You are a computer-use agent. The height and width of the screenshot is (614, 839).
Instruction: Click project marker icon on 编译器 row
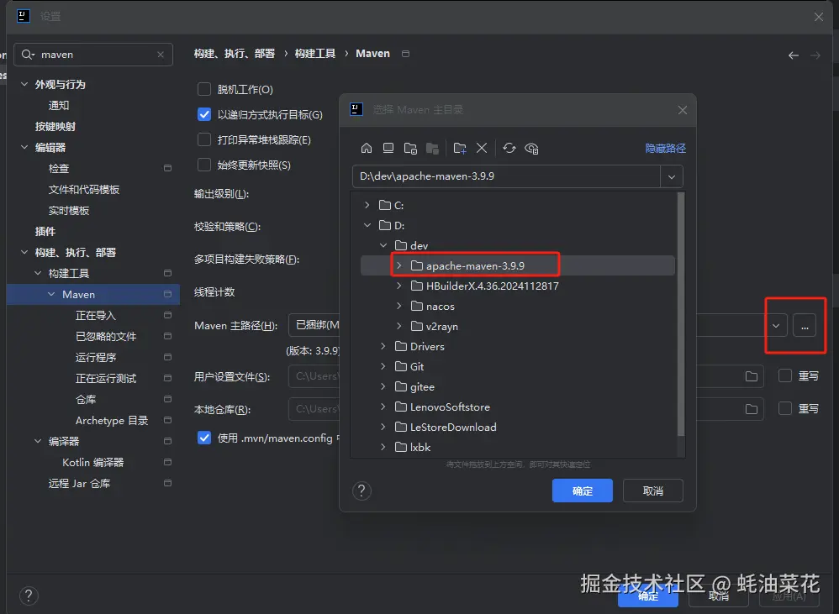[x=167, y=441]
